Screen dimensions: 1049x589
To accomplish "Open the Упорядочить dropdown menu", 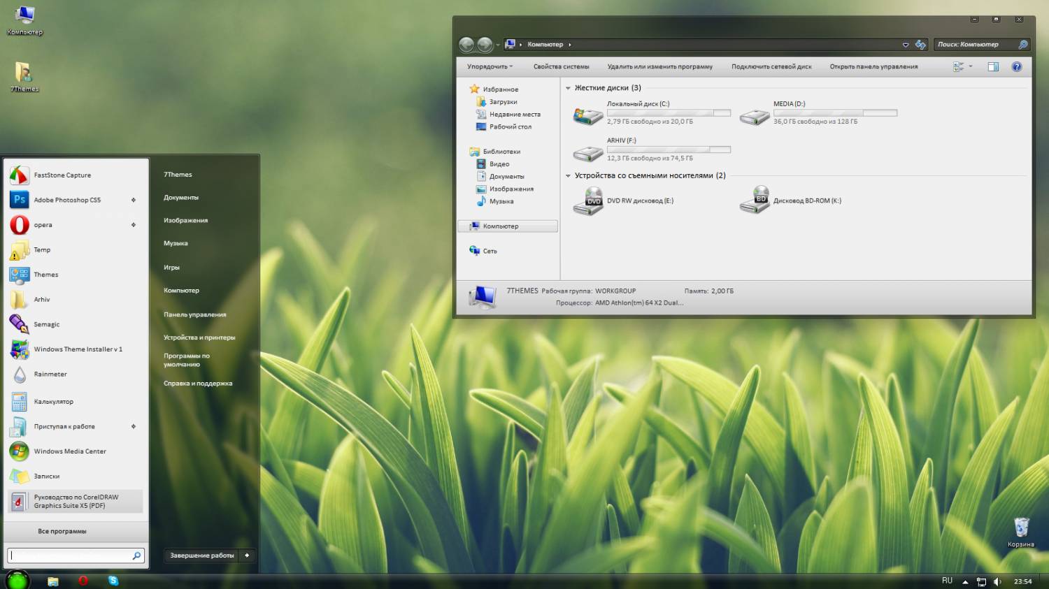I will pyautogui.click(x=490, y=67).
